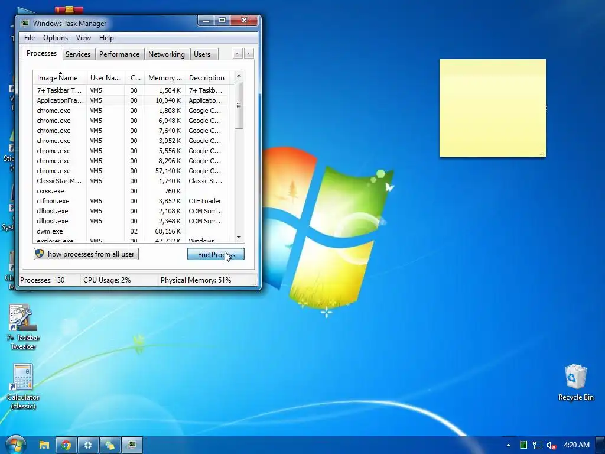605x454 pixels.
Task: Click the Processes: 130 status text
Action: point(43,280)
